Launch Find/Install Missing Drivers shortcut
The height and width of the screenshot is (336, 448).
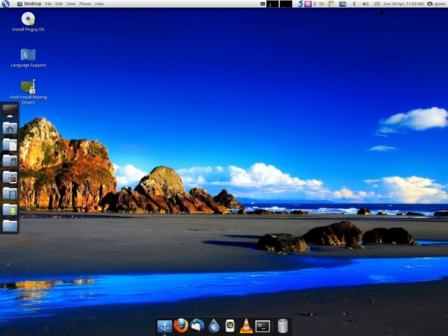pyautogui.click(x=28, y=87)
